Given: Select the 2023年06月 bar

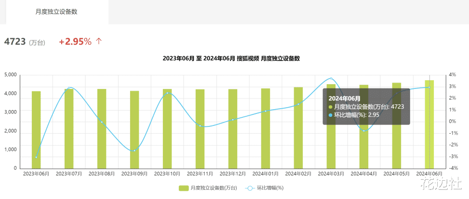Looking at the screenshot, I should pyautogui.click(x=36, y=130).
